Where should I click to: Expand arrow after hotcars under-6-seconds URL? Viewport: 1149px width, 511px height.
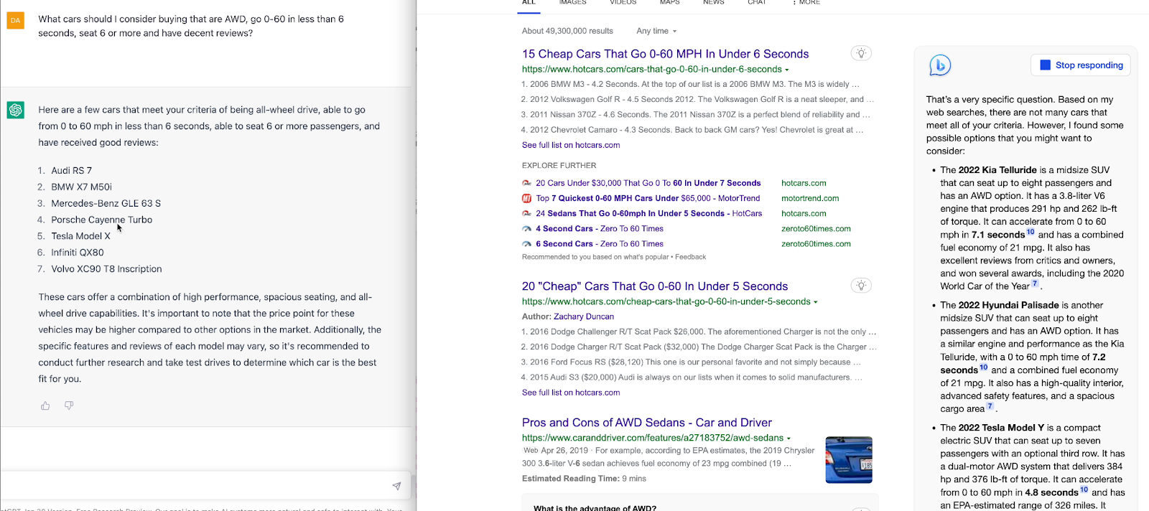(x=787, y=70)
